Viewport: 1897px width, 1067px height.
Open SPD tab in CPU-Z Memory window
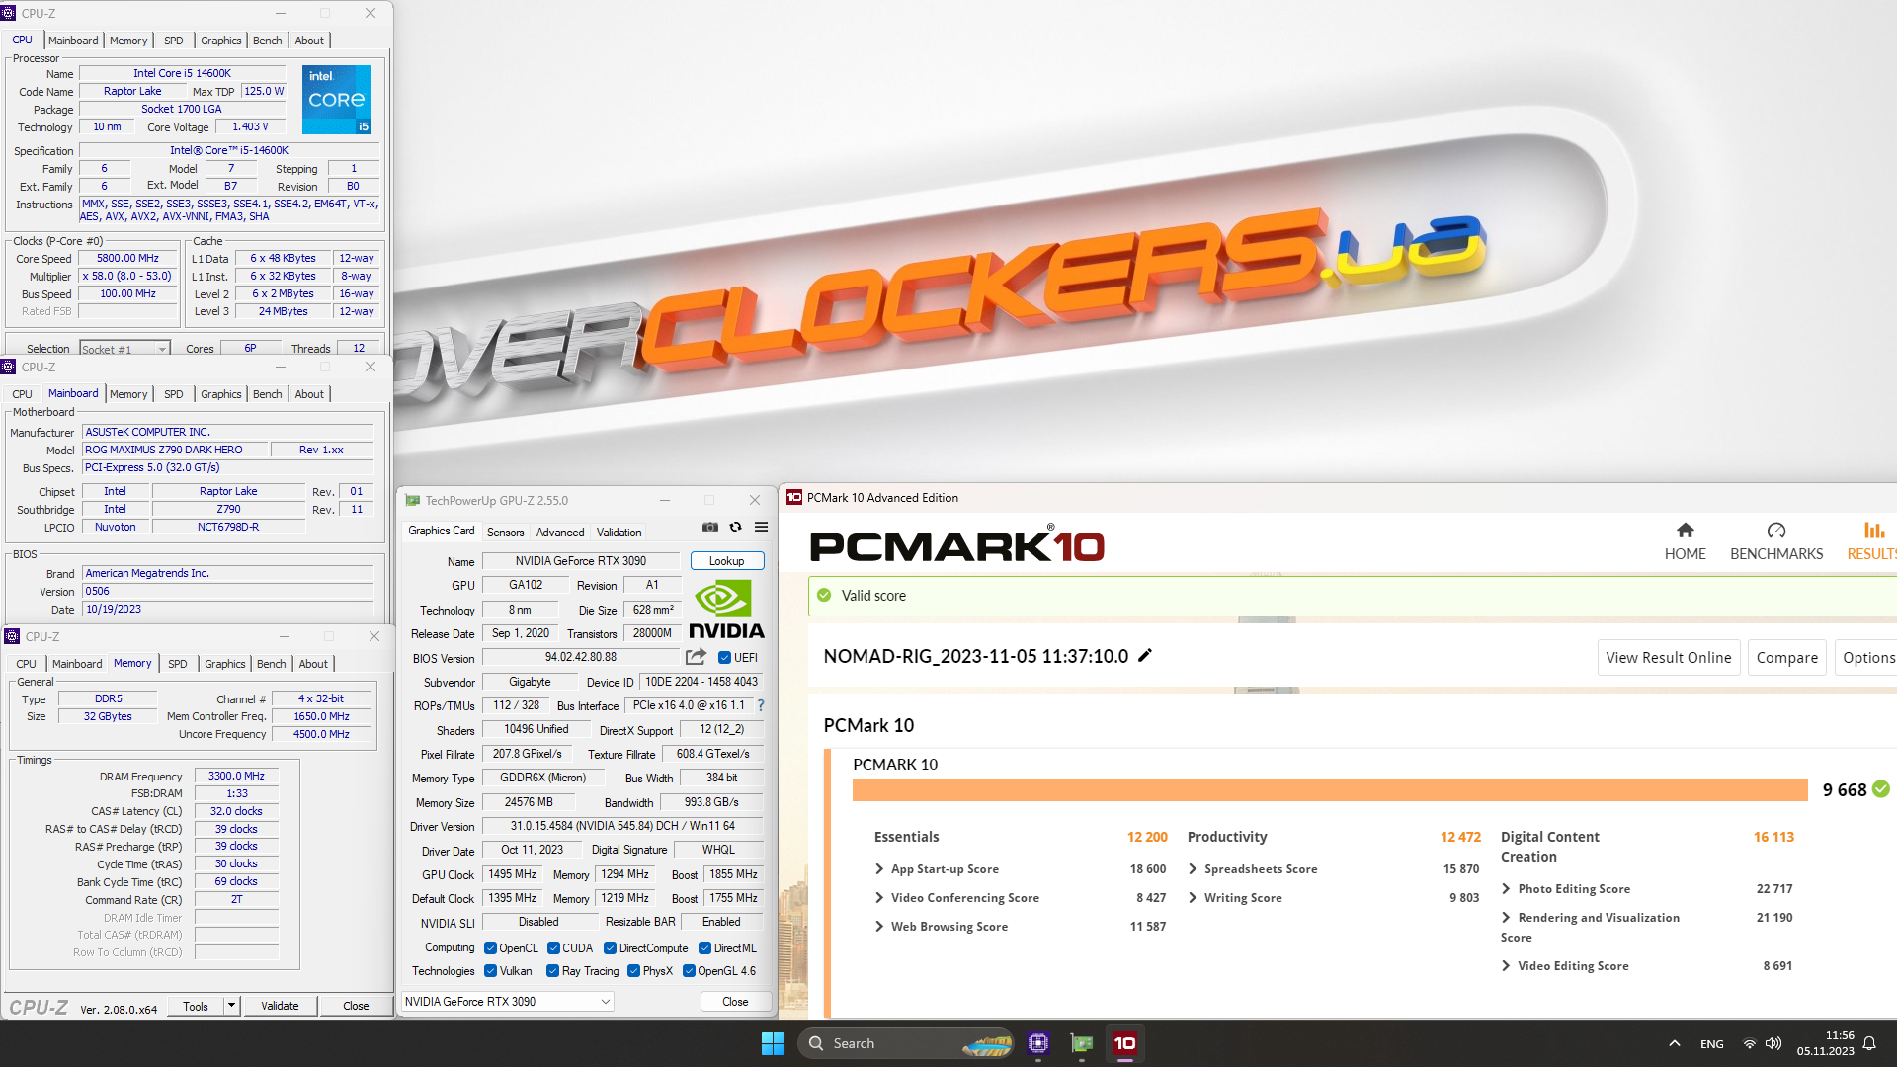tap(178, 664)
